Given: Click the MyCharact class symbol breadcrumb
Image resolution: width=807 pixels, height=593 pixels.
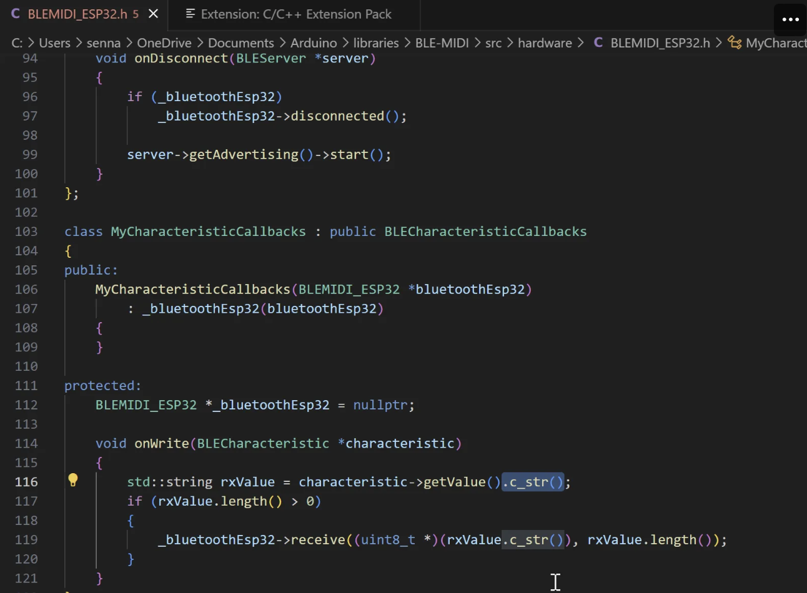Looking at the screenshot, I should tap(776, 42).
